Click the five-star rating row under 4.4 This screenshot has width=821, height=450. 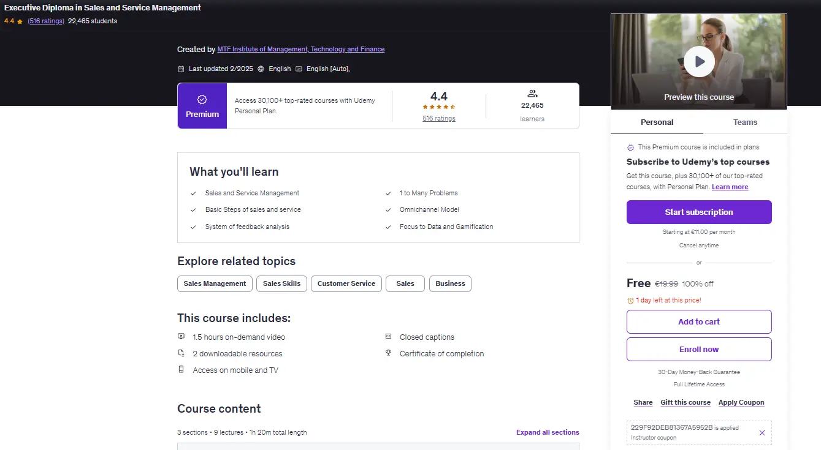pos(439,107)
